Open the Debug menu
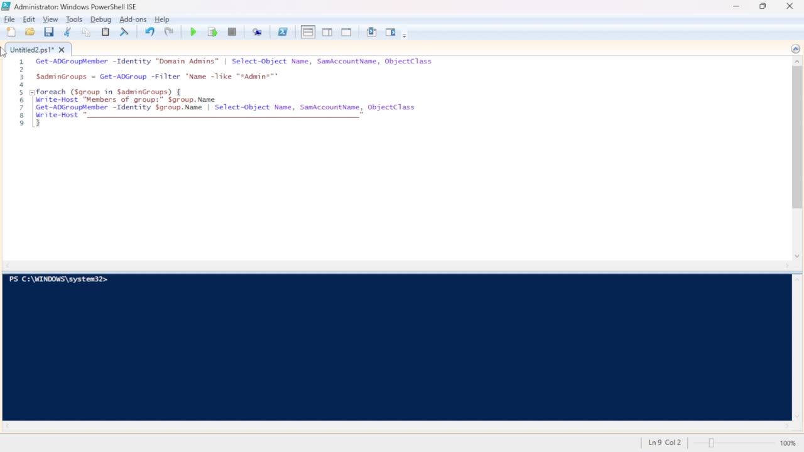 (100, 19)
